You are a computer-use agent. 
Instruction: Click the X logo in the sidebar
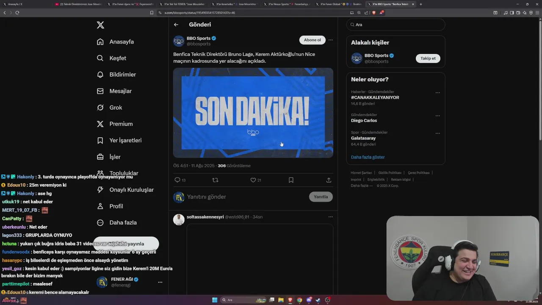point(100,25)
